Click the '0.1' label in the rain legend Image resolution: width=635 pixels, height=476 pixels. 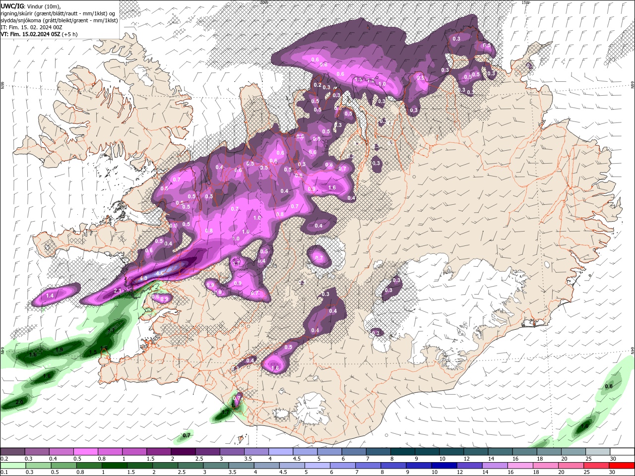tap(4, 472)
